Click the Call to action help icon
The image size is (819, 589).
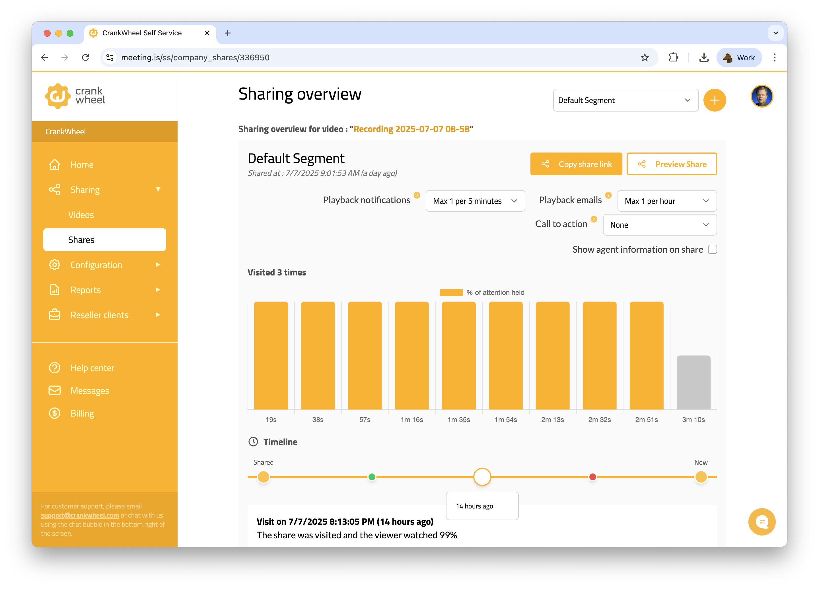(x=594, y=219)
